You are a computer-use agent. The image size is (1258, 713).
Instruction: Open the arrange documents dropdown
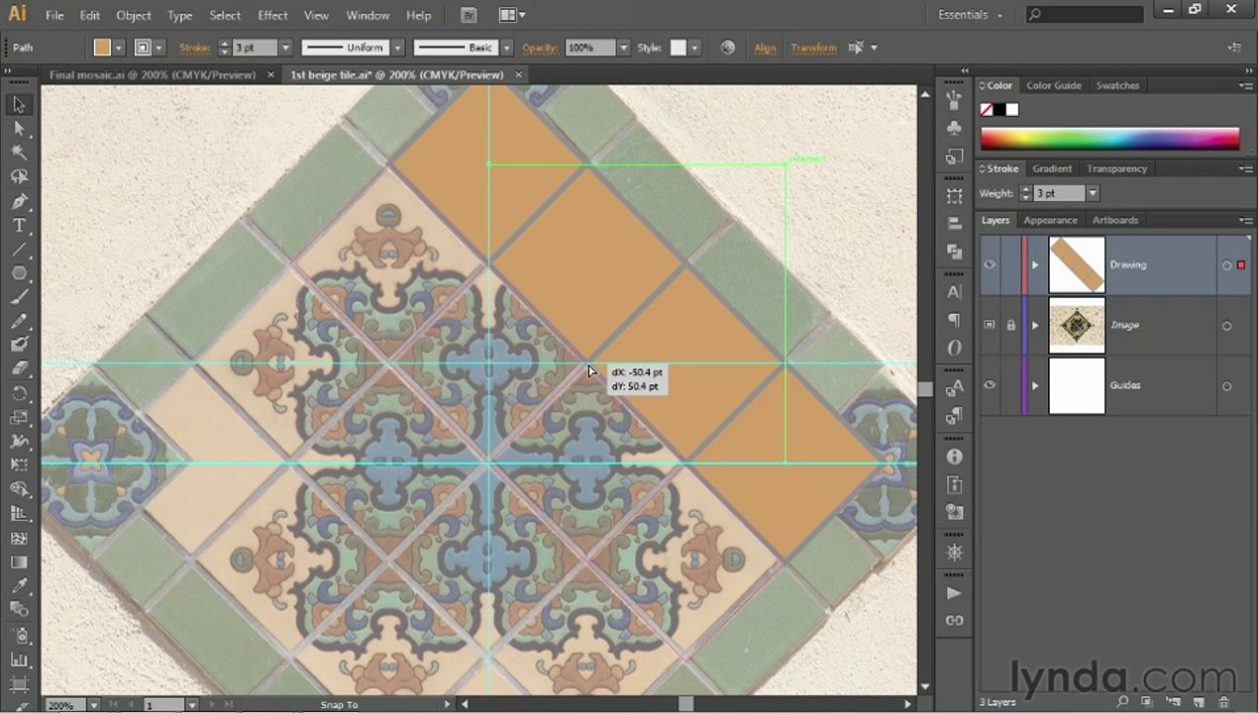tap(512, 15)
